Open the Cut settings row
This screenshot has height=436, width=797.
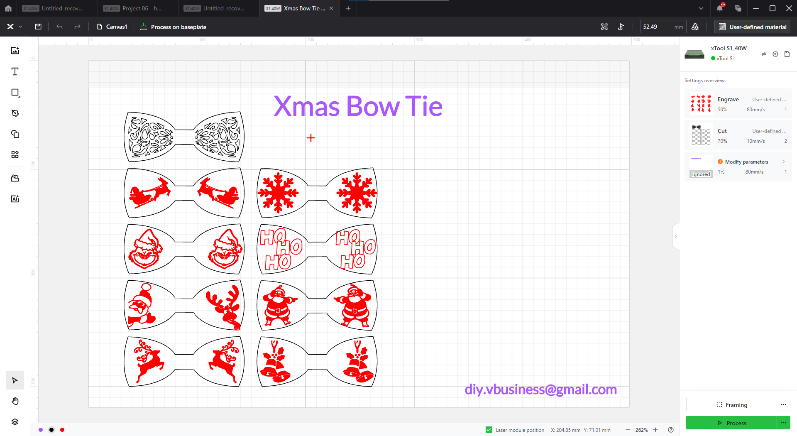coord(738,135)
